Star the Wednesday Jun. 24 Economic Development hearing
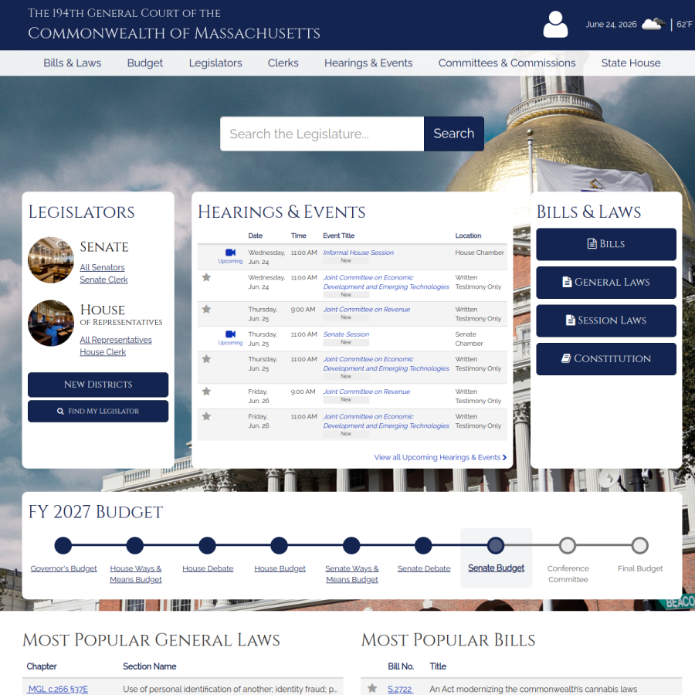 206,277
